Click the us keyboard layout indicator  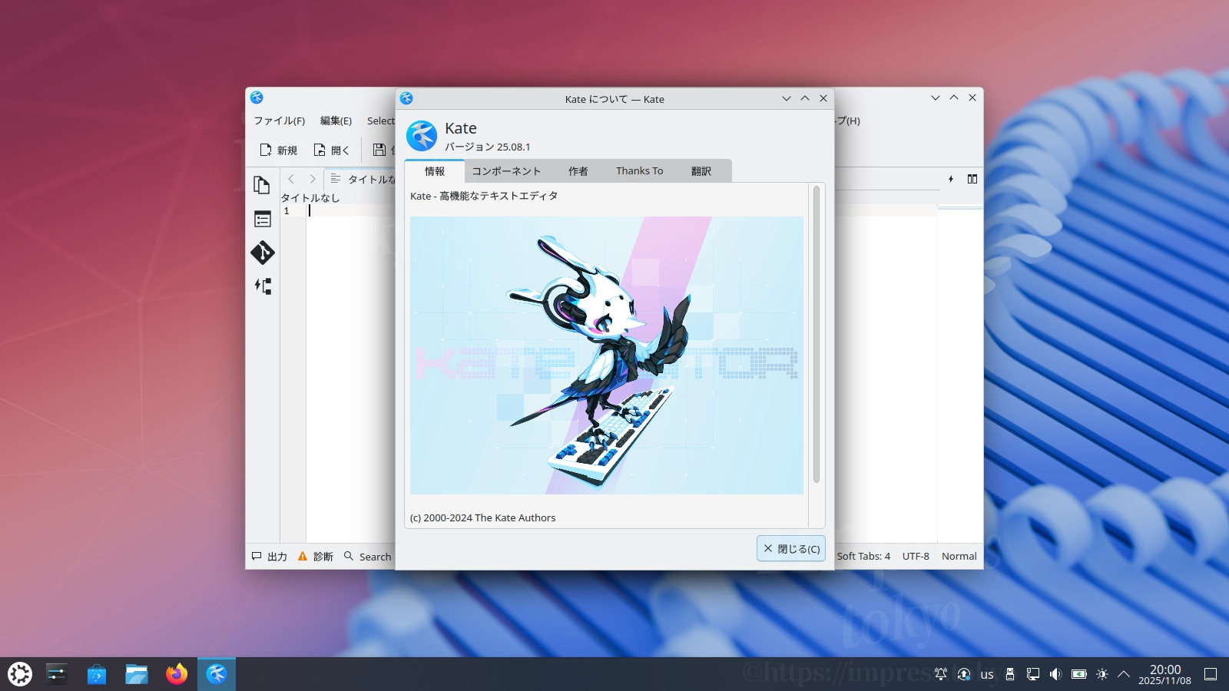987,674
